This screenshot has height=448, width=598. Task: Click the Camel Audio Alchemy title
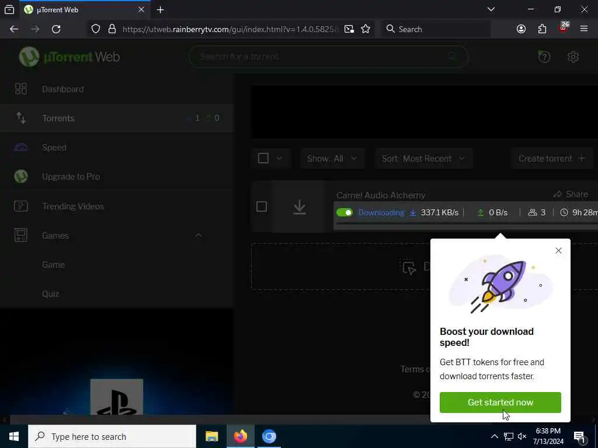(381, 195)
